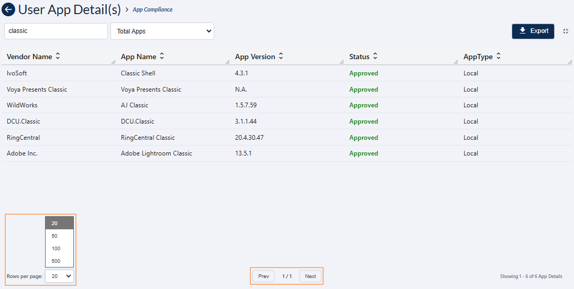Open the Rows per page dropdown
Viewport: 574px width, 289px height.
[59, 276]
